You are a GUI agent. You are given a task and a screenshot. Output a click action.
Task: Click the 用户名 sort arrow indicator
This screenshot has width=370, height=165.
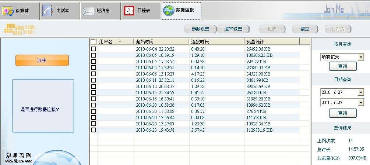coord(120,42)
